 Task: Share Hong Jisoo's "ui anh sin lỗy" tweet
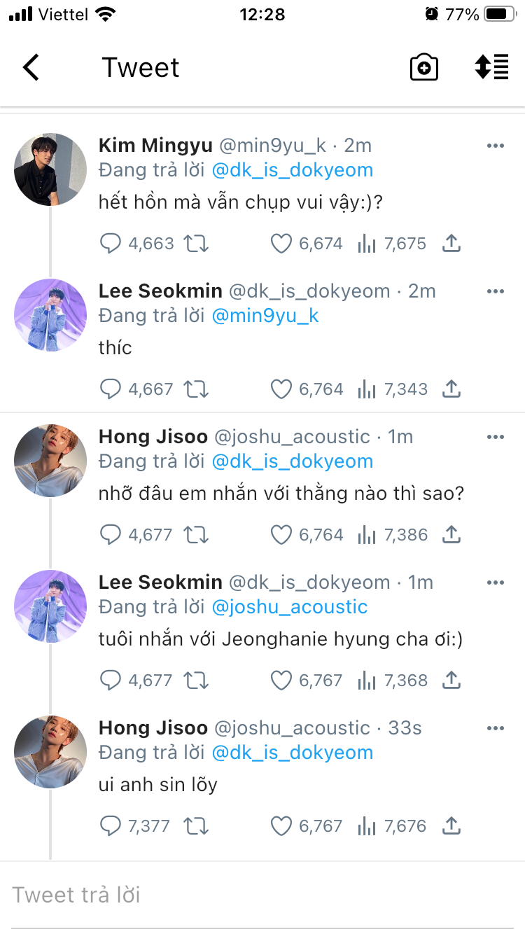click(451, 826)
